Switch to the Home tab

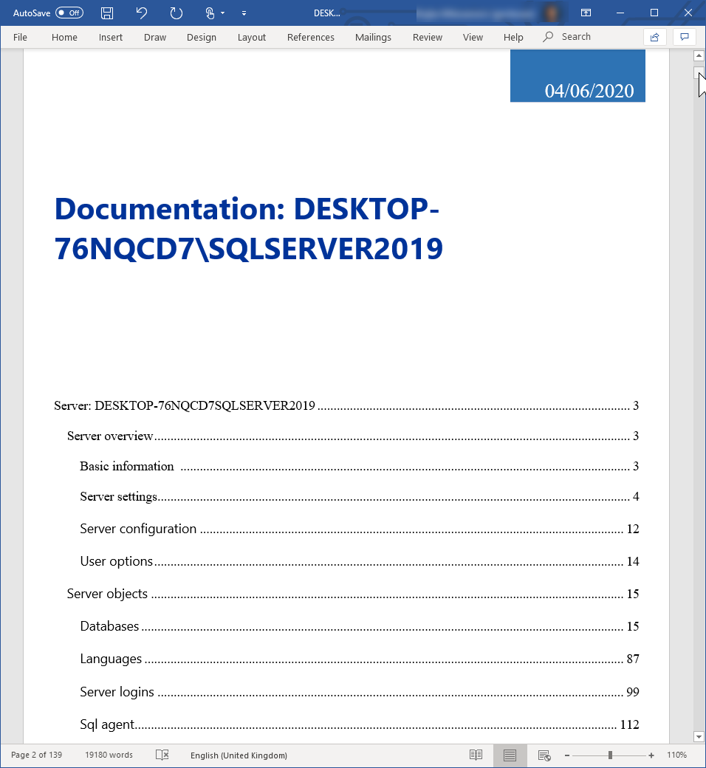tap(65, 37)
